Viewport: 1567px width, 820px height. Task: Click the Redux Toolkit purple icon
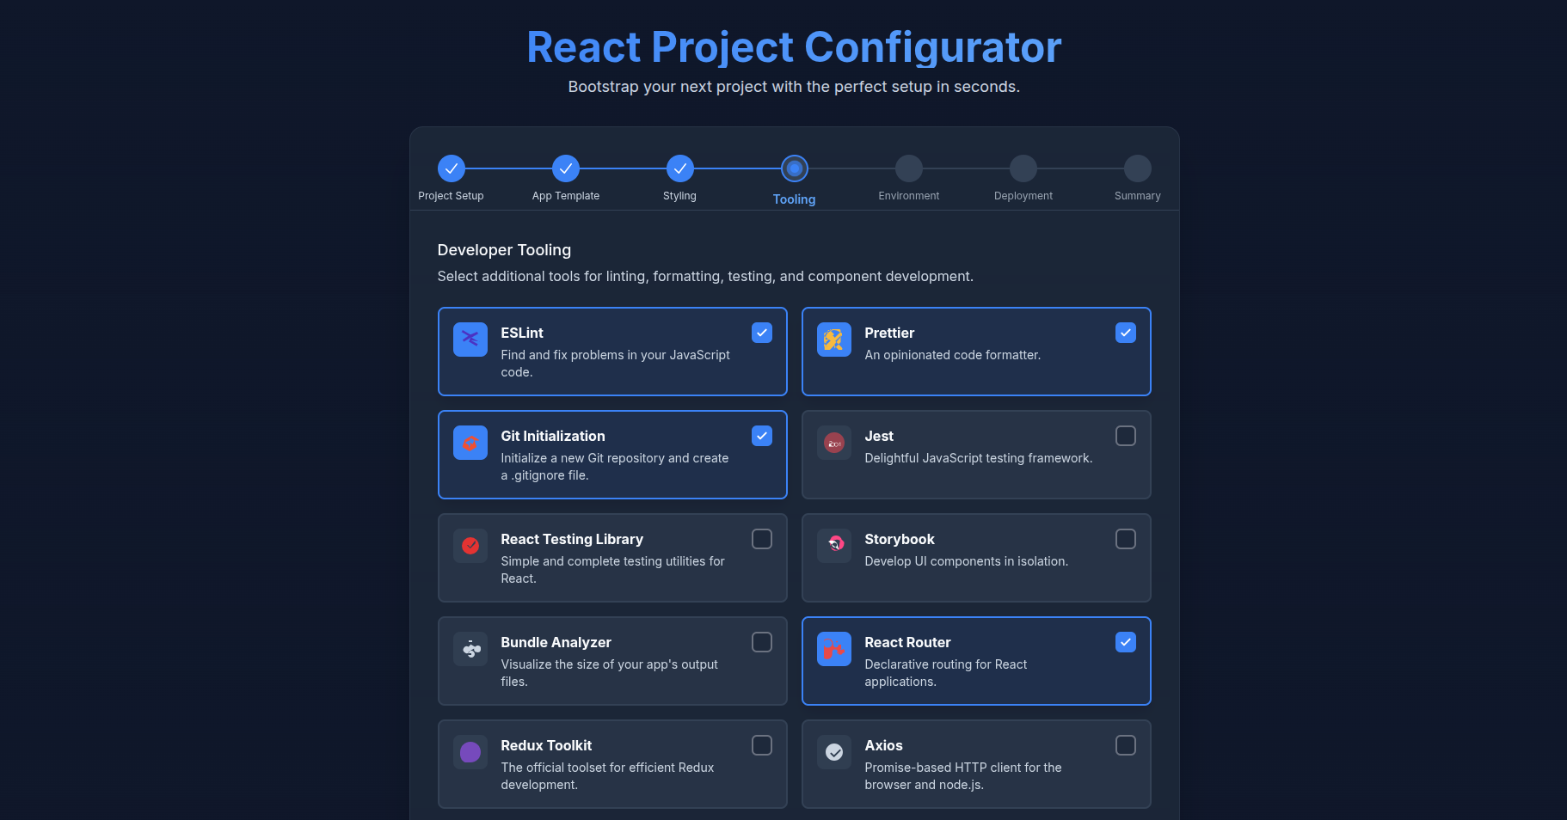(470, 752)
